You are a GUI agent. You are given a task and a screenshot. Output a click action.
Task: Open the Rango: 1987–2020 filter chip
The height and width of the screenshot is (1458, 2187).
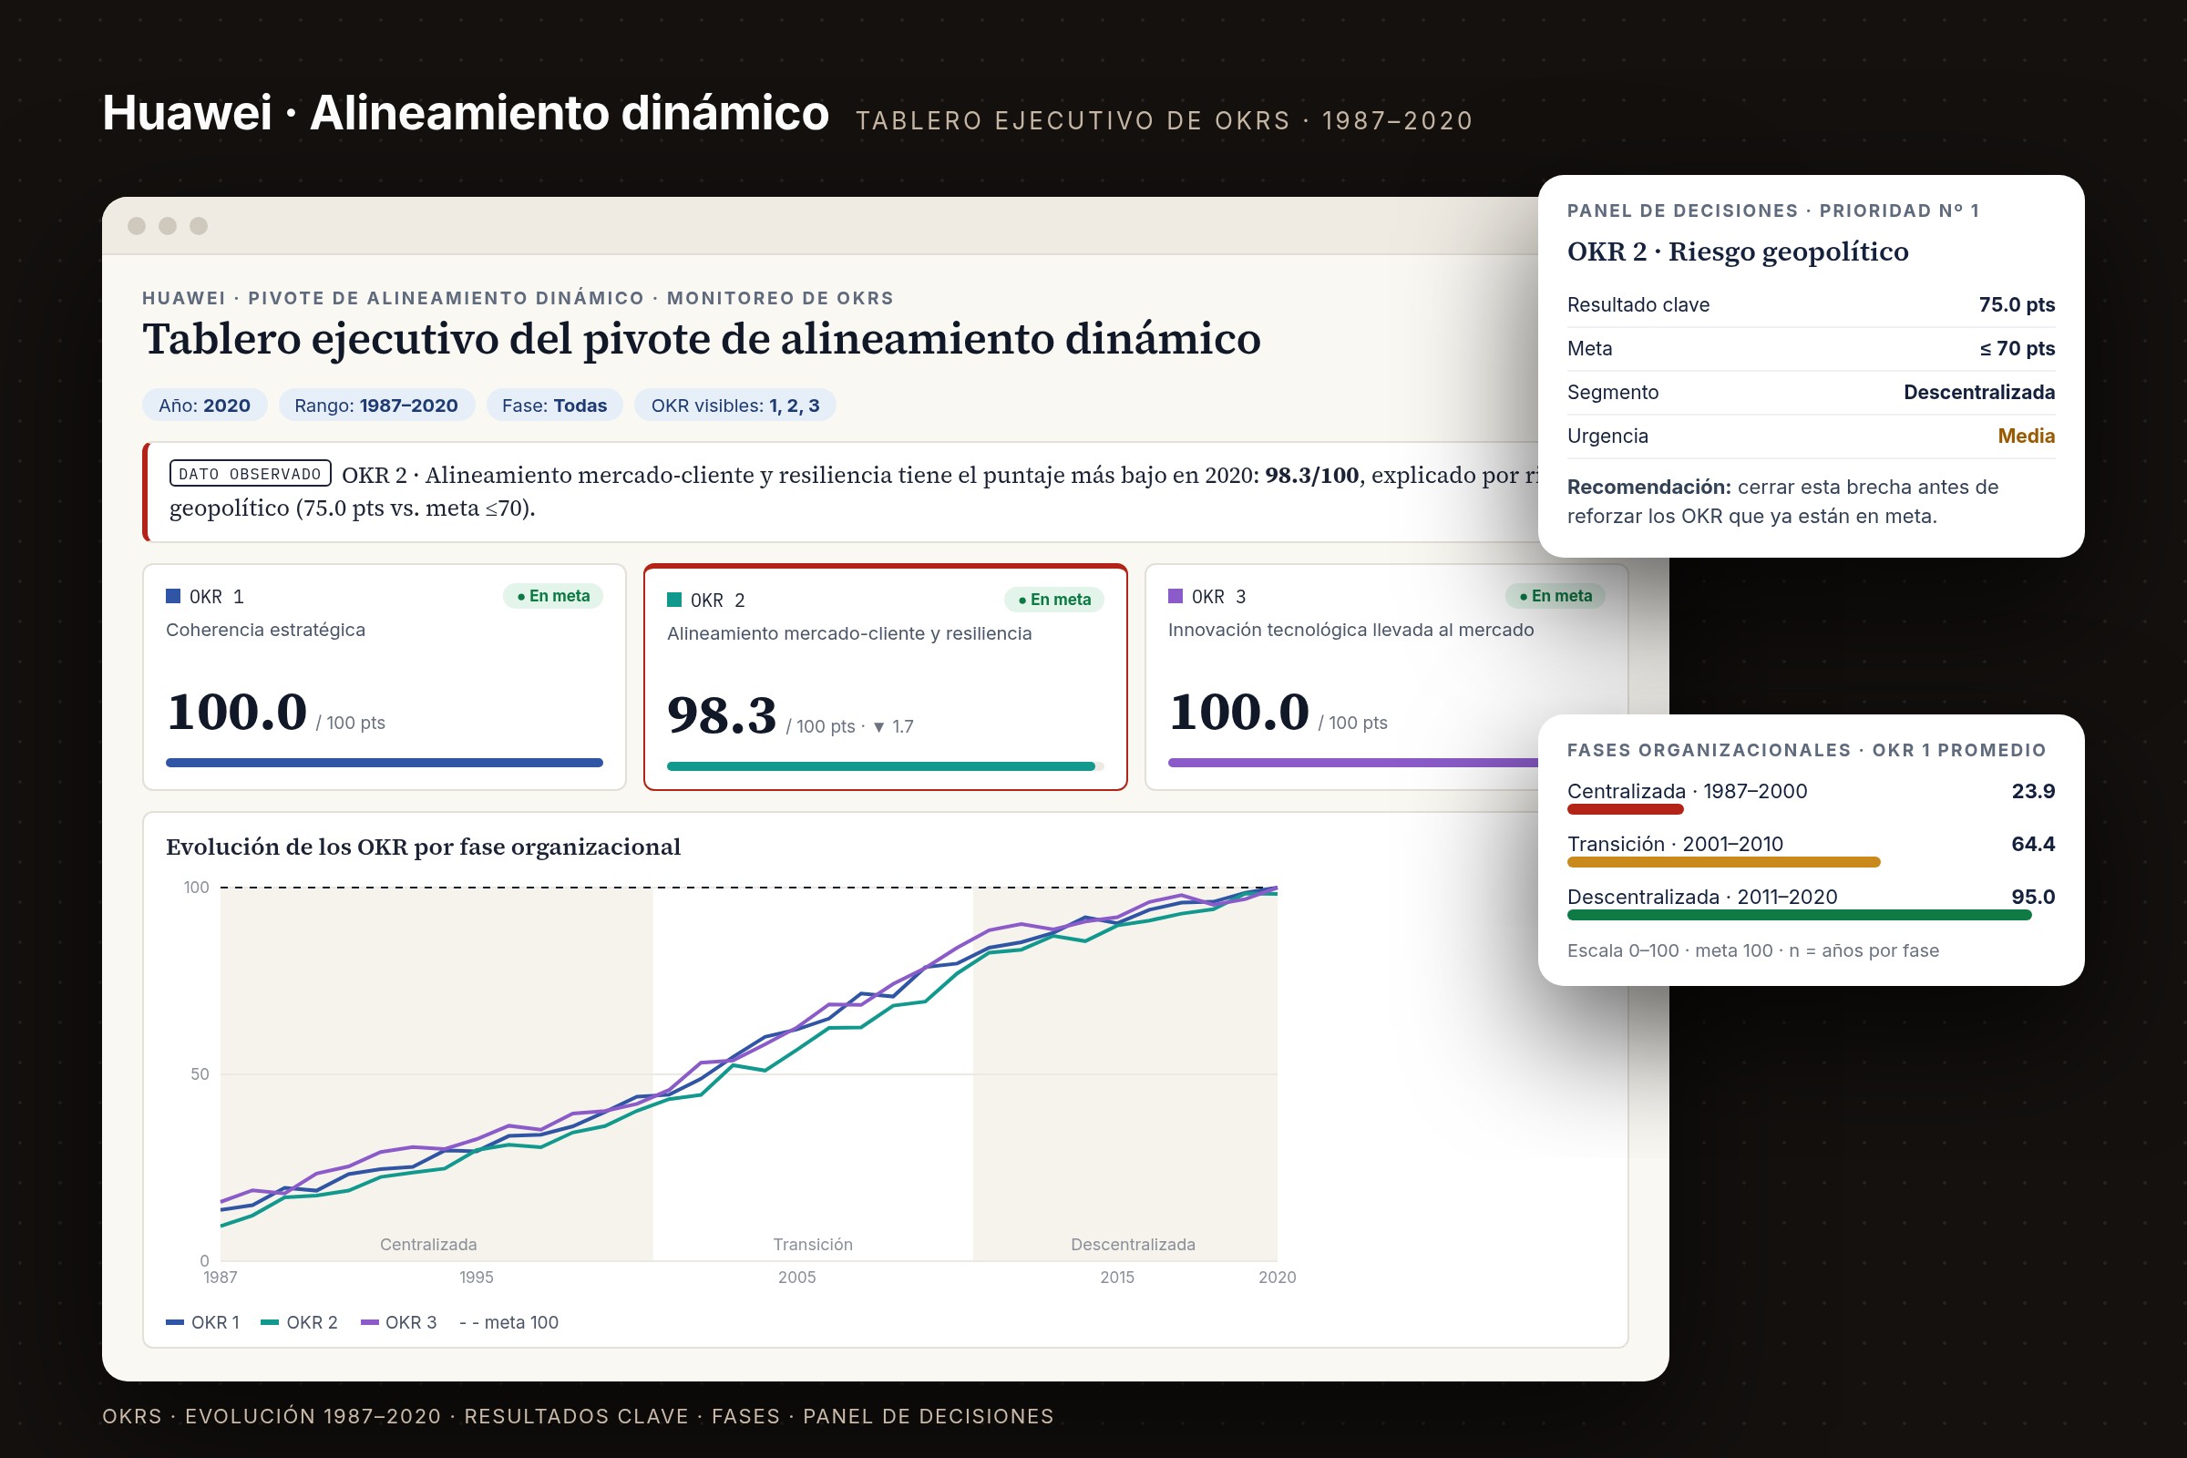pyautogui.click(x=375, y=406)
